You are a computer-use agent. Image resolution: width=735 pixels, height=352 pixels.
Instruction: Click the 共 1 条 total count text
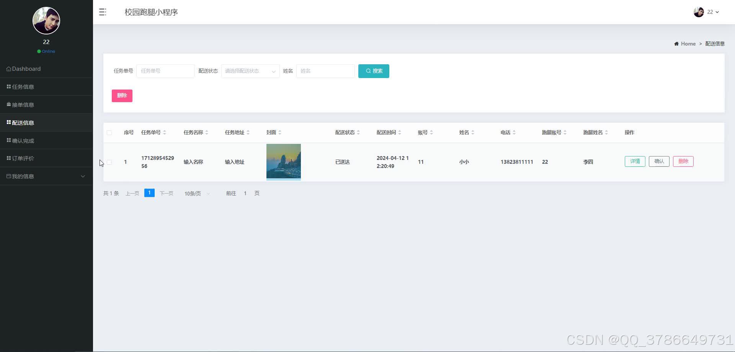click(111, 194)
